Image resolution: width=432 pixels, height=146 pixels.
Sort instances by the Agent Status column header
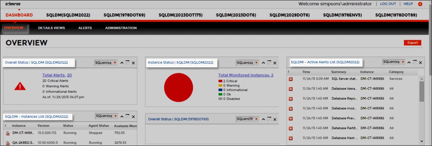tap(99, 126)
